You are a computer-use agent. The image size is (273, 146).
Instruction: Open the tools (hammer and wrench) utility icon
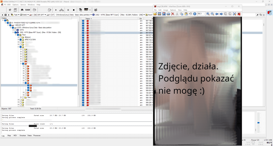click(10, 10)
